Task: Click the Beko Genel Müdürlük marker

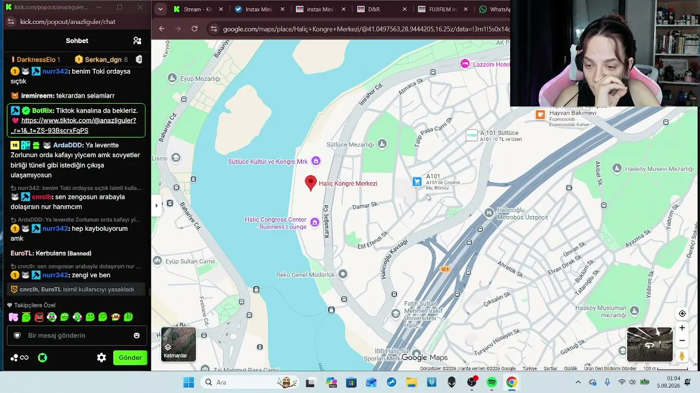Action: 343,274
